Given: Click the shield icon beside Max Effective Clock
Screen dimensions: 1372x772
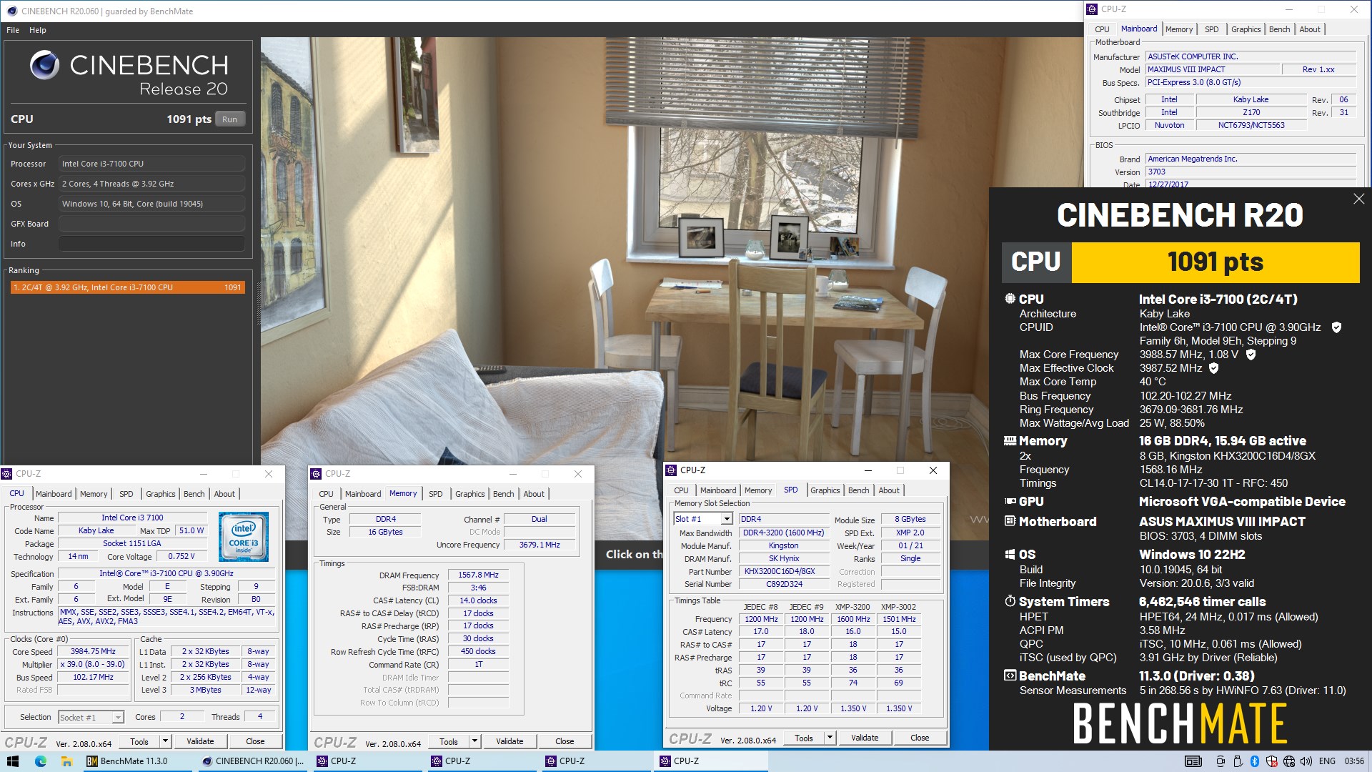Looking at the screenshot, I should pyautogui.click(x=1213, y=368).
